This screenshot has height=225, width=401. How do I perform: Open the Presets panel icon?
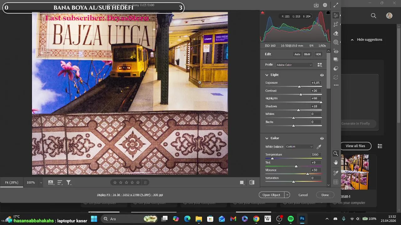point(336,68)
